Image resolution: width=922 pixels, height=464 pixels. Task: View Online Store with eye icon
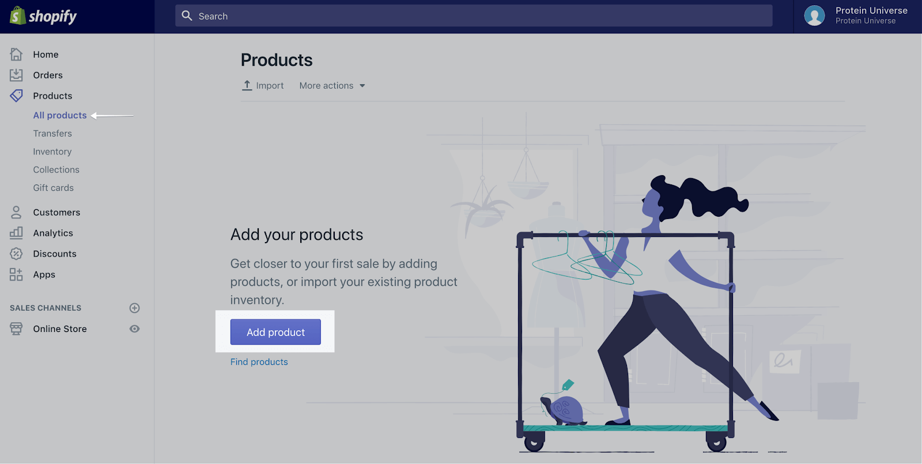coord(134,329)
